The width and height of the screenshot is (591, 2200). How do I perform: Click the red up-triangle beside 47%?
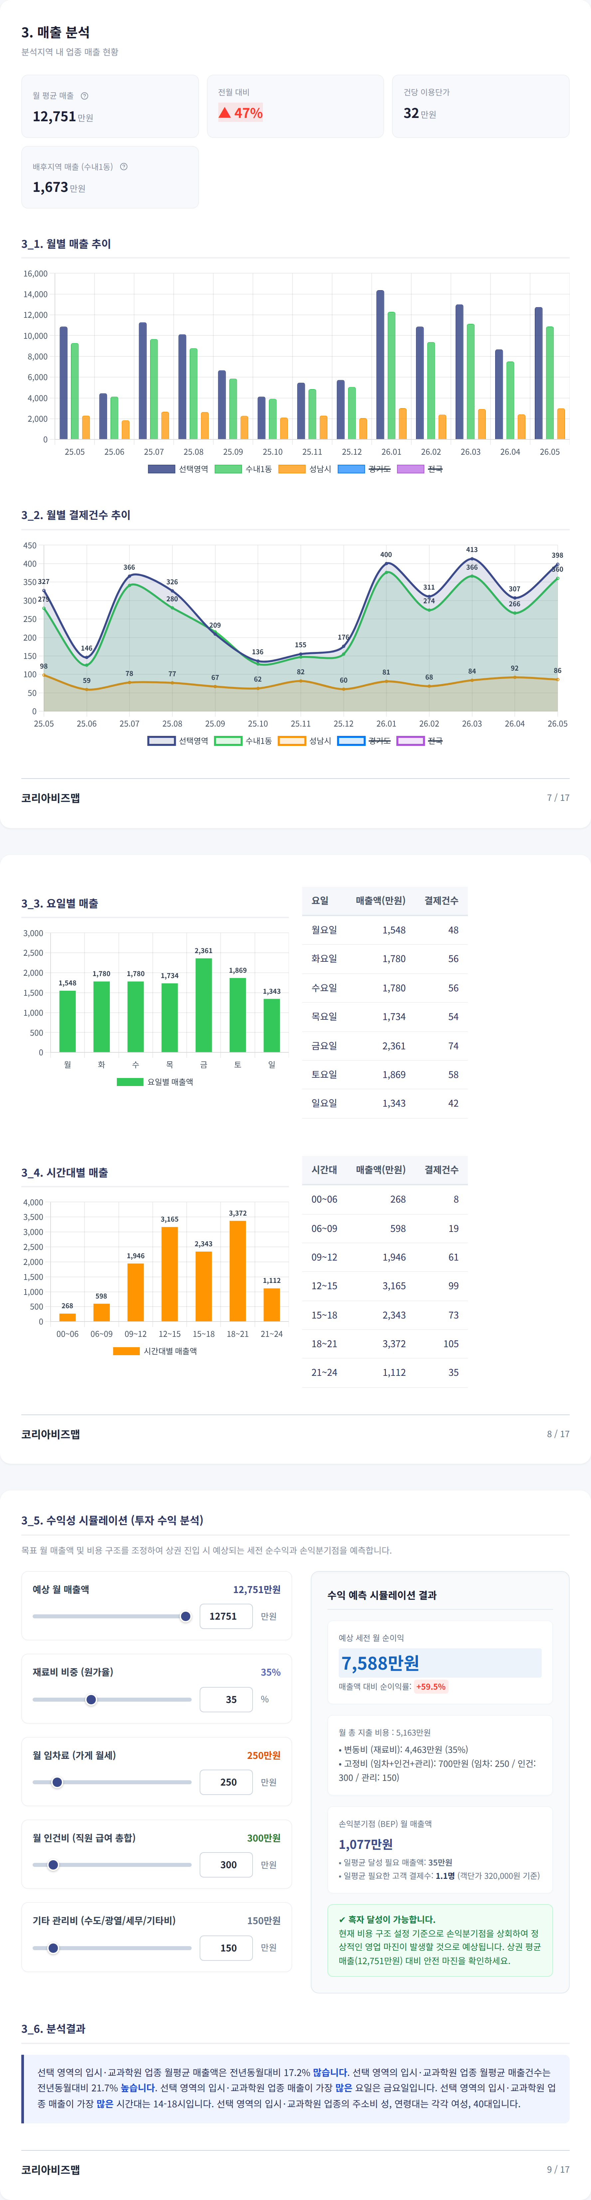pyautogui.click(x=224, y=113)
